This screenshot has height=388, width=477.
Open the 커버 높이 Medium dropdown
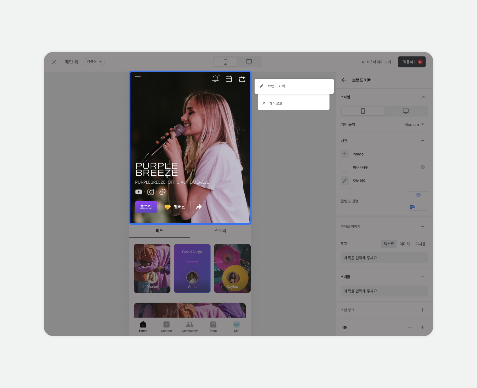point(414,125)
